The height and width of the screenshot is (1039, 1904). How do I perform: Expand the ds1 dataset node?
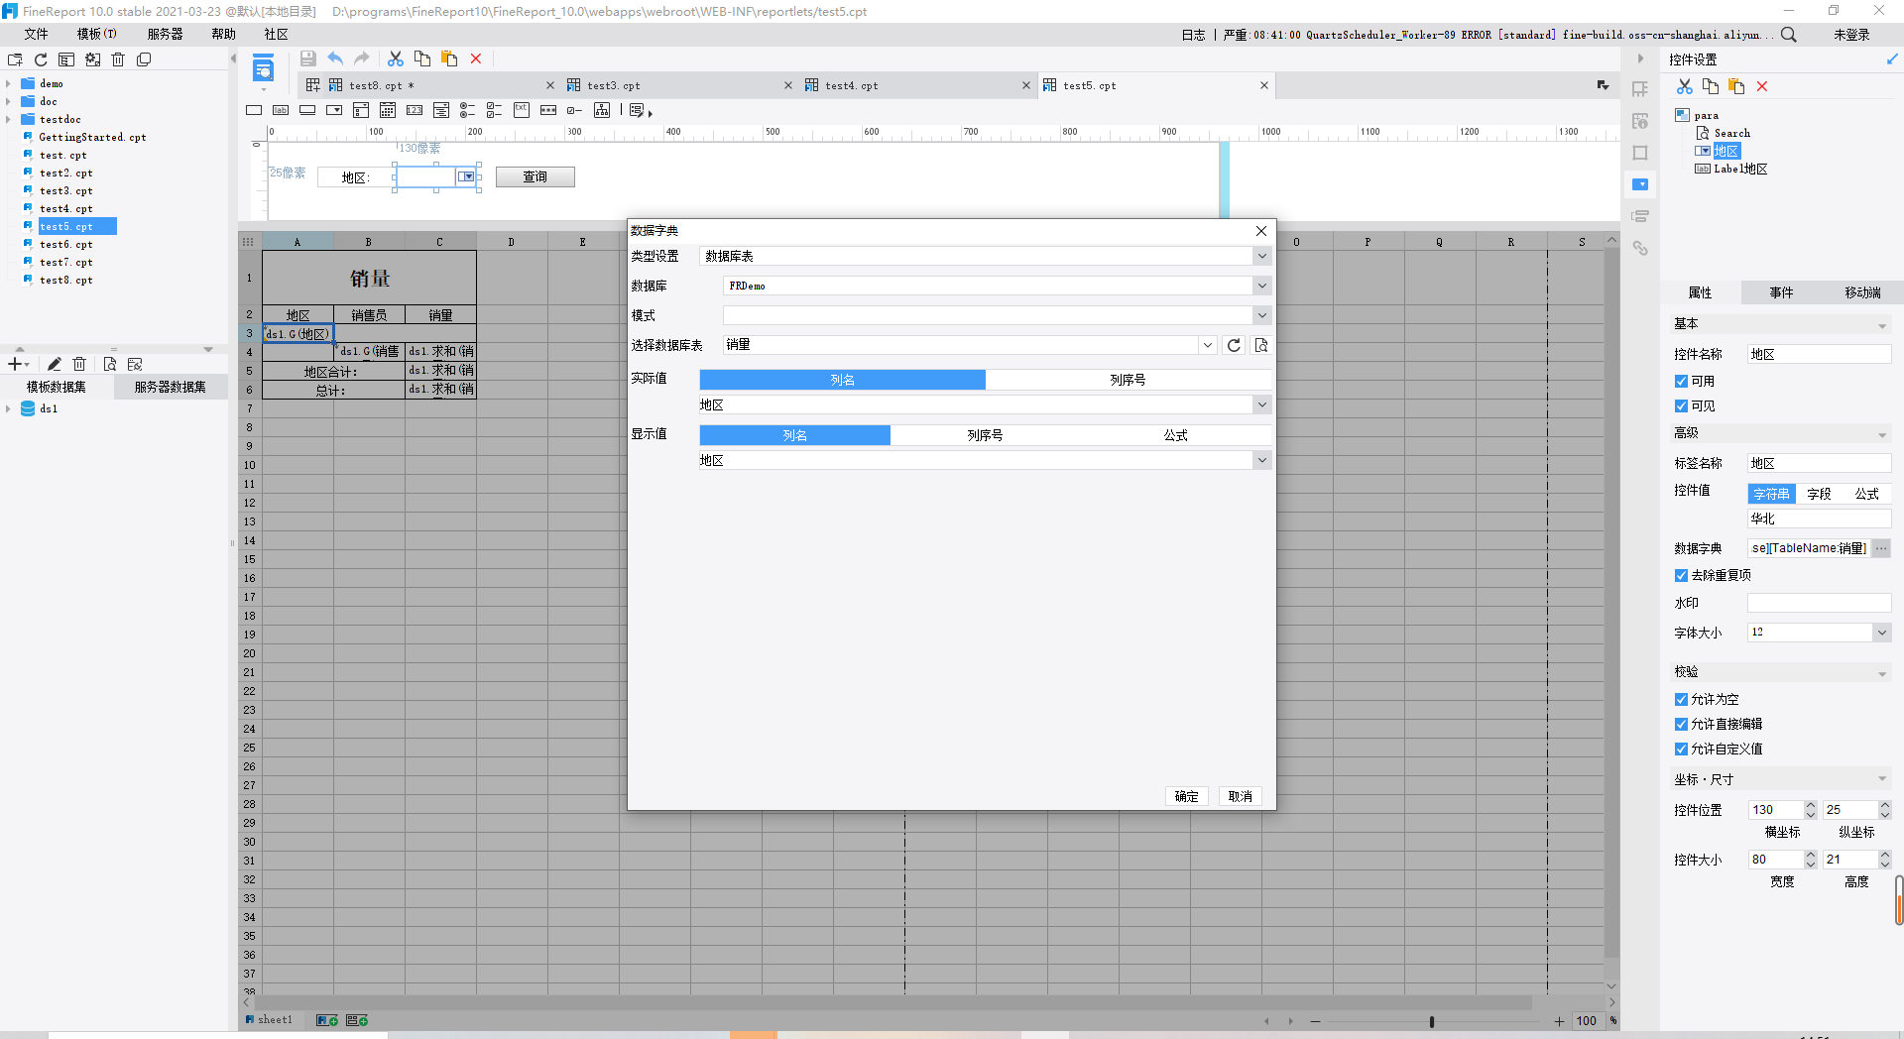(x=8, y=408)
